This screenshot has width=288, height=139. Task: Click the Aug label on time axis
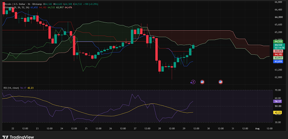pos(257,129)
